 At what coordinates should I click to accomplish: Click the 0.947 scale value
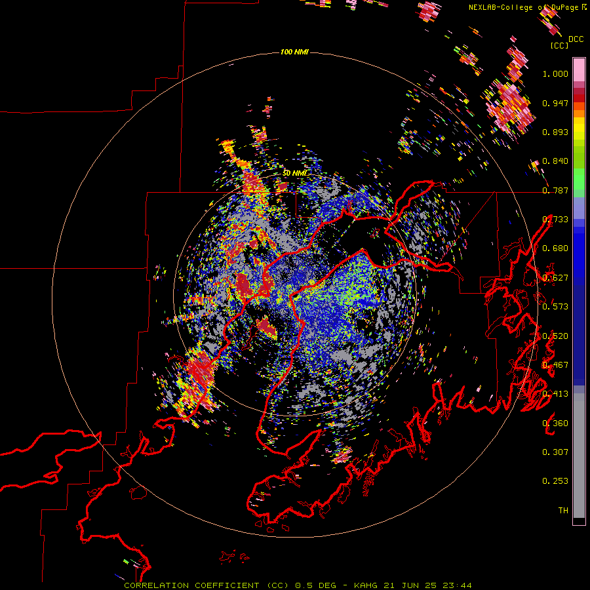555,103
